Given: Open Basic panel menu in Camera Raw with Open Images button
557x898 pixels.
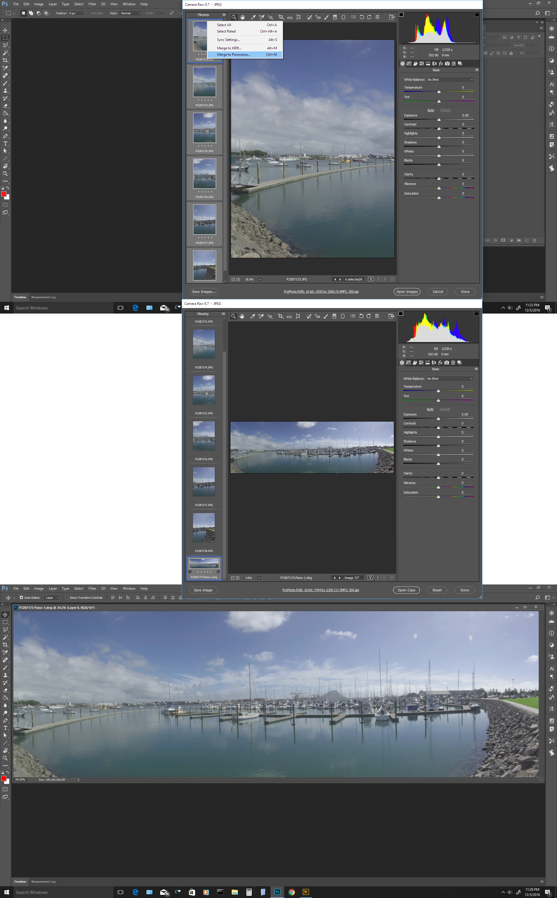Looking at the screenshot, I should pos(477,70).
